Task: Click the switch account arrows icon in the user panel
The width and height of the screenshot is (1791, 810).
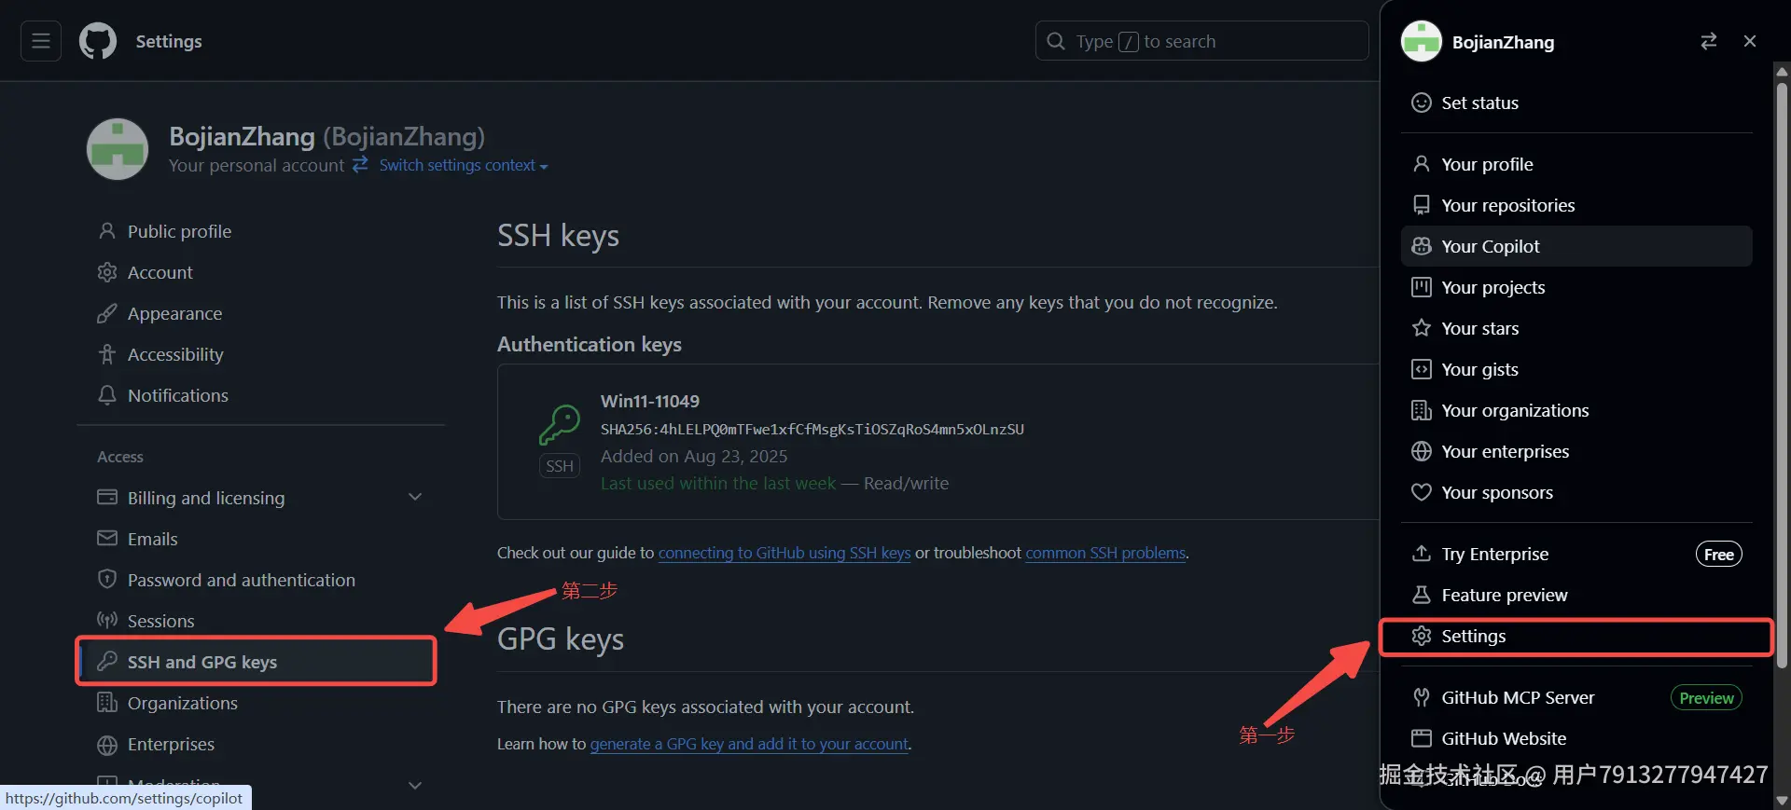Action: coord(1708,41)
